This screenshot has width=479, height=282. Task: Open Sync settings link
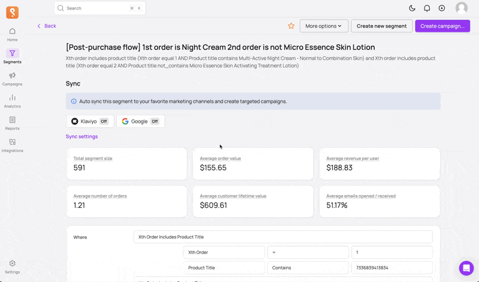81,137
